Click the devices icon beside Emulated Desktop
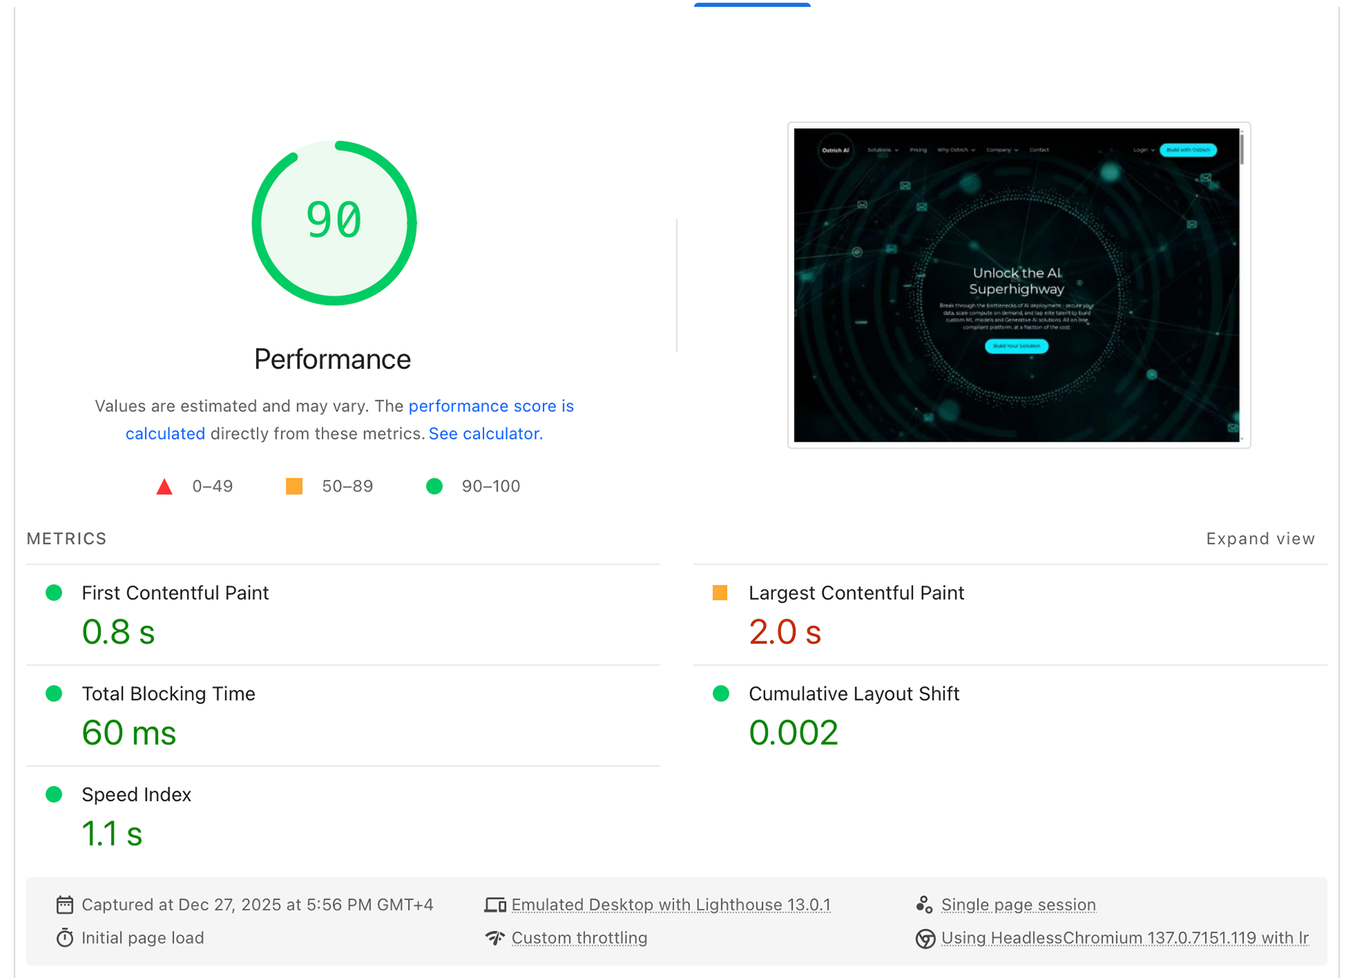1355x978 pixels. pos(495,905)
